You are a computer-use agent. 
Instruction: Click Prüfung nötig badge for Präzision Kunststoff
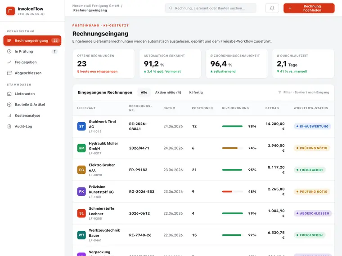pos(312,192)
